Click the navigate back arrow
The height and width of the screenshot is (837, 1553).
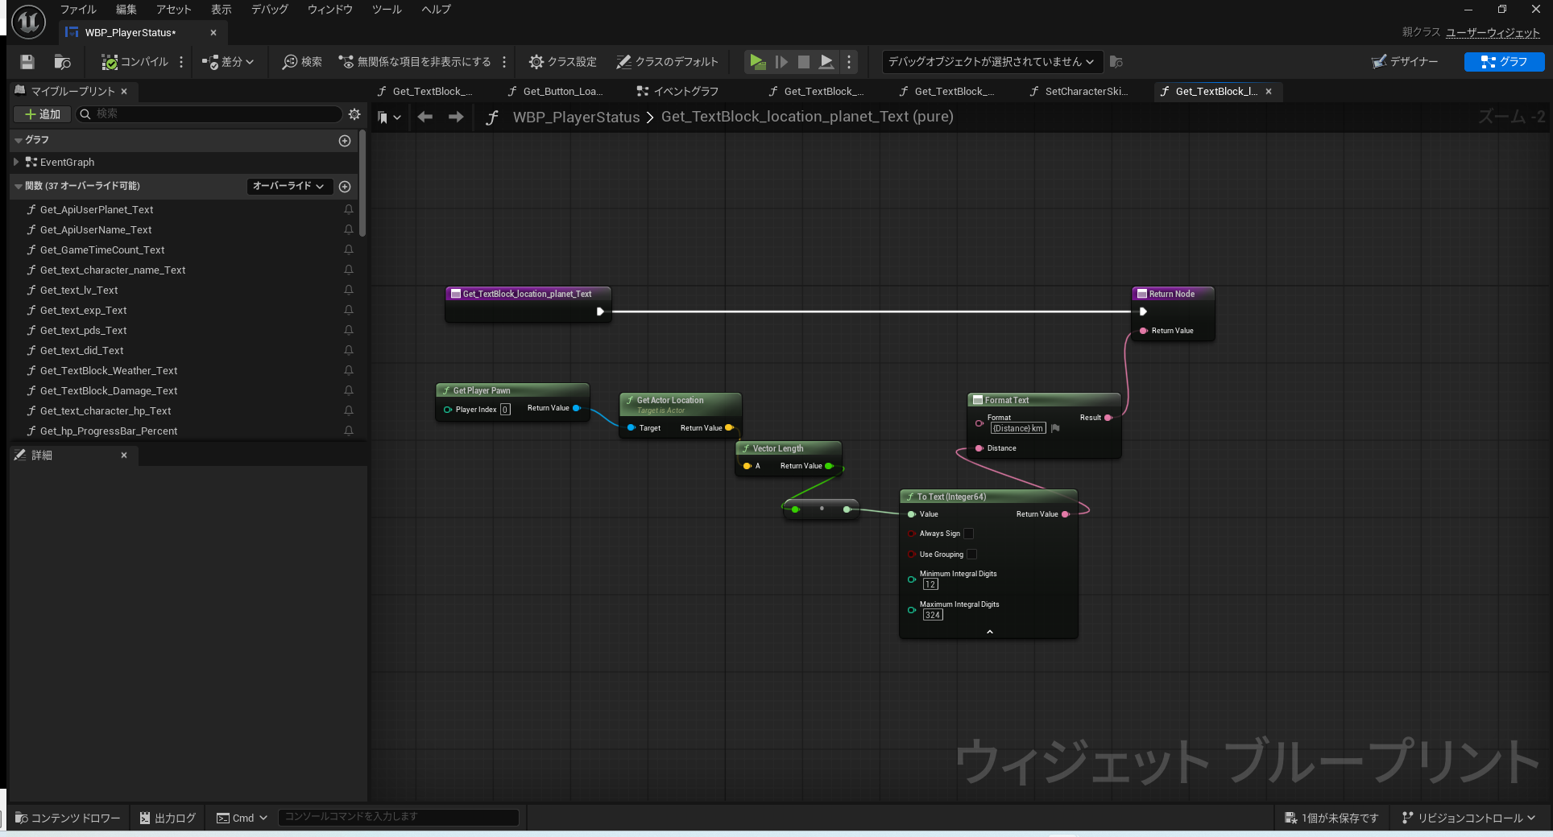[425, 118]
